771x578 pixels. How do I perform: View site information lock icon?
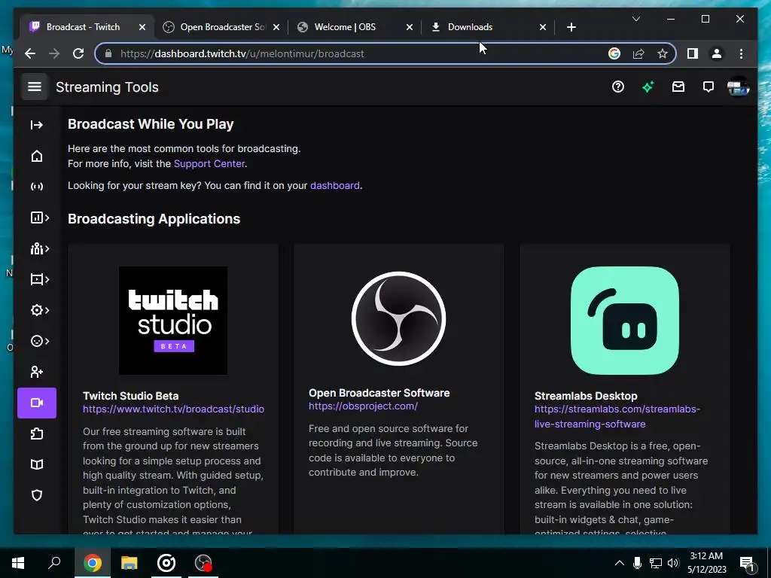108,53
